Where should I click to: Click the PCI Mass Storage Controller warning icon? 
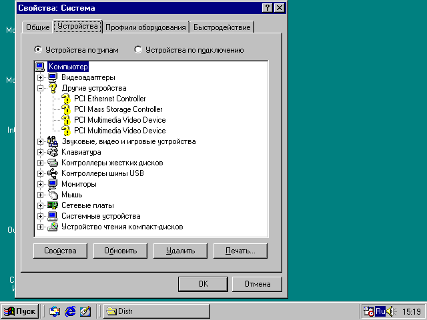(65, 109)
